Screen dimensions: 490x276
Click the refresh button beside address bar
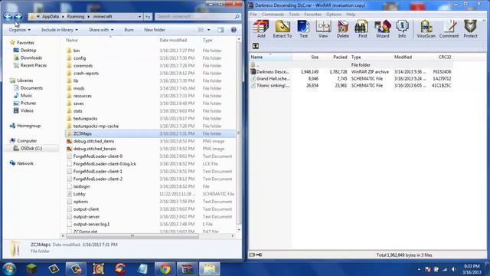point(148,17)
